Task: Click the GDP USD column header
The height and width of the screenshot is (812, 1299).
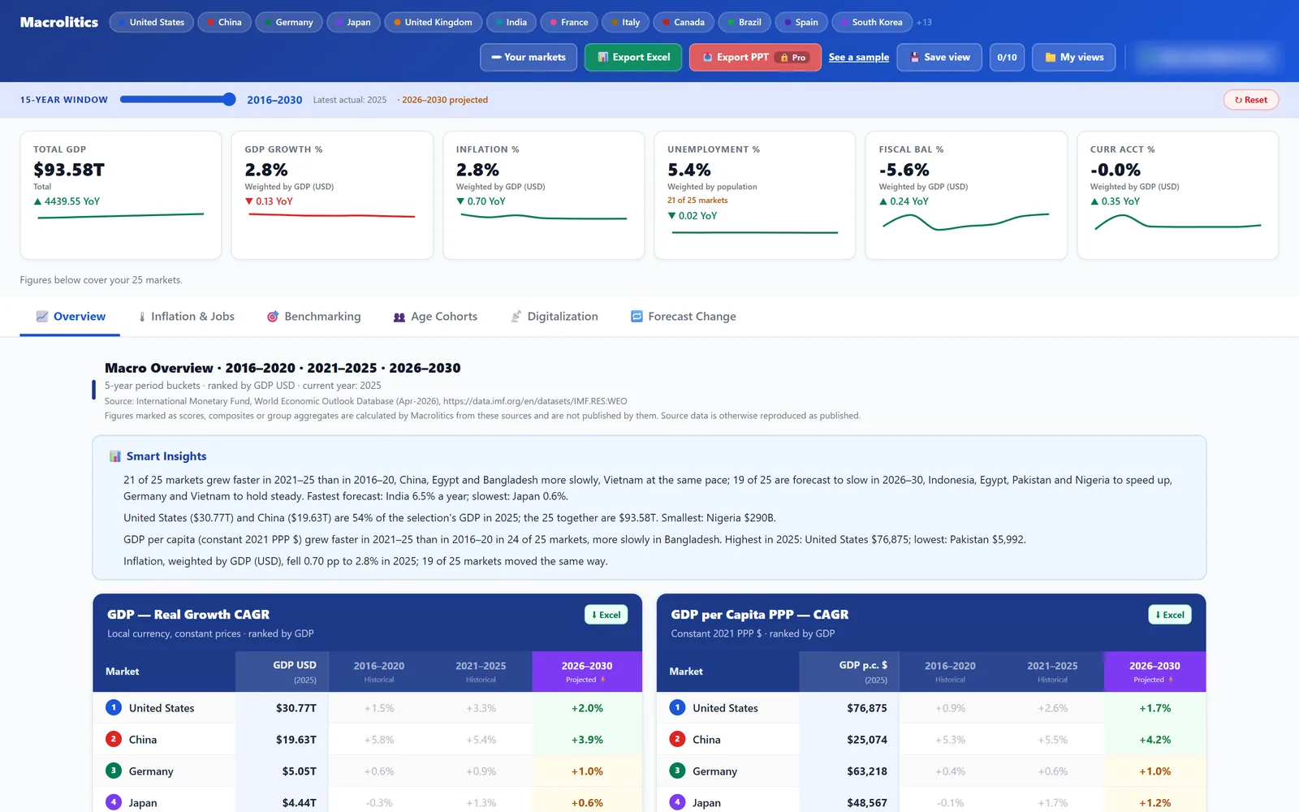Action: (282, 672)
